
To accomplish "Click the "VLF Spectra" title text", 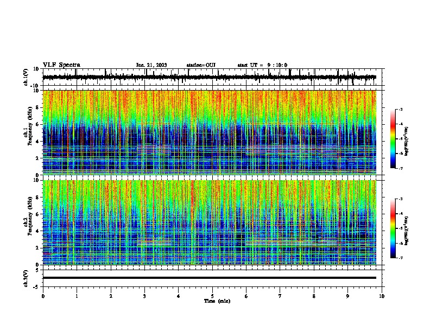I will [x=61, y=65].
